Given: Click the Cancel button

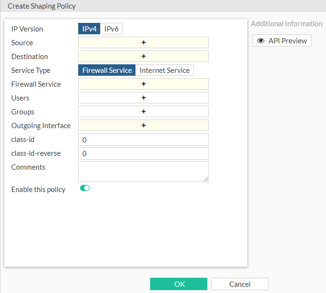Looking at the screenshot, I should coord(240,284).
